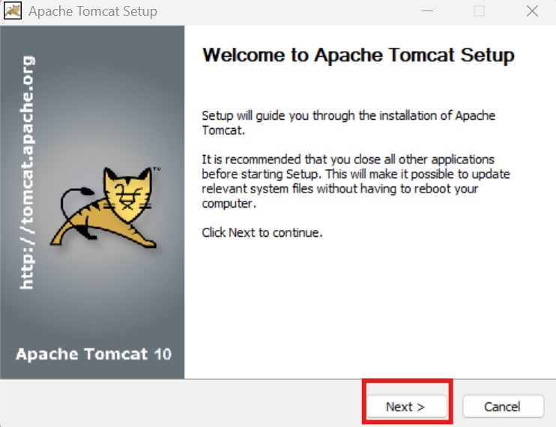Click the vertical http://tomcat.apache.org text
The width and height of the screenshot is (556, 427).
point(27,172)
